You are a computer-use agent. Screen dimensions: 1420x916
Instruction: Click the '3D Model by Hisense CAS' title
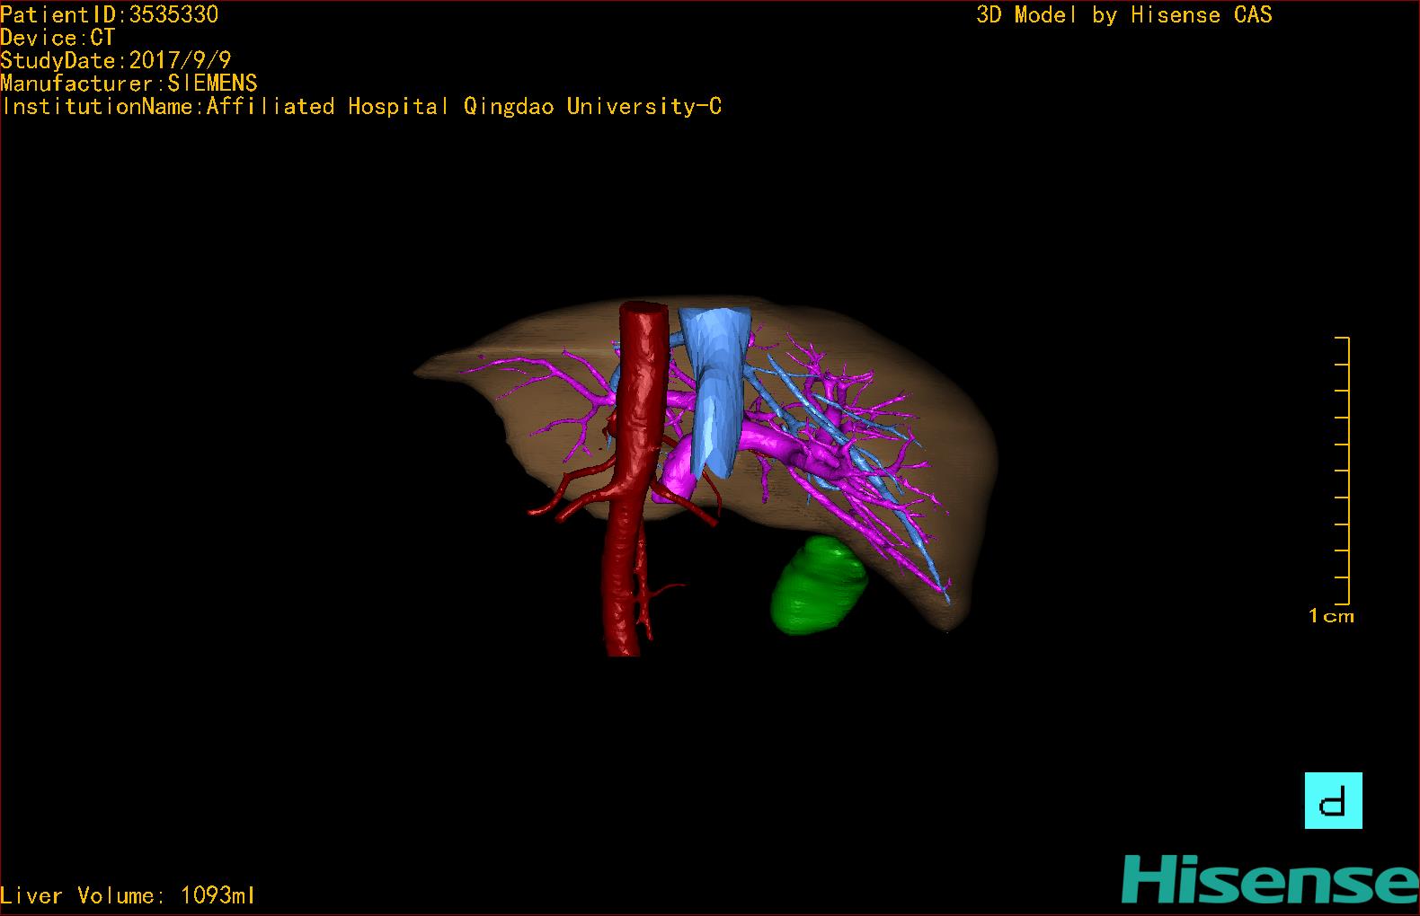(x=1123, y=15)
